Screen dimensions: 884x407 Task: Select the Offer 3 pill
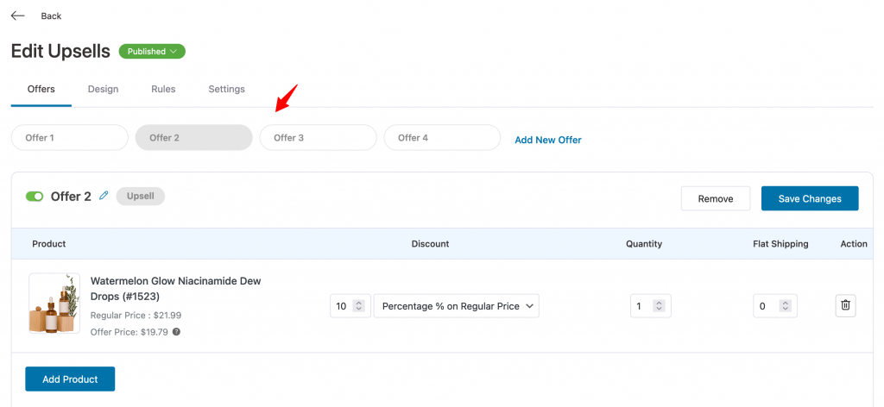pyautogui.click(x=318, y=137)
